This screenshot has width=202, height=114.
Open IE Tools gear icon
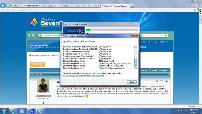point(200,6)
